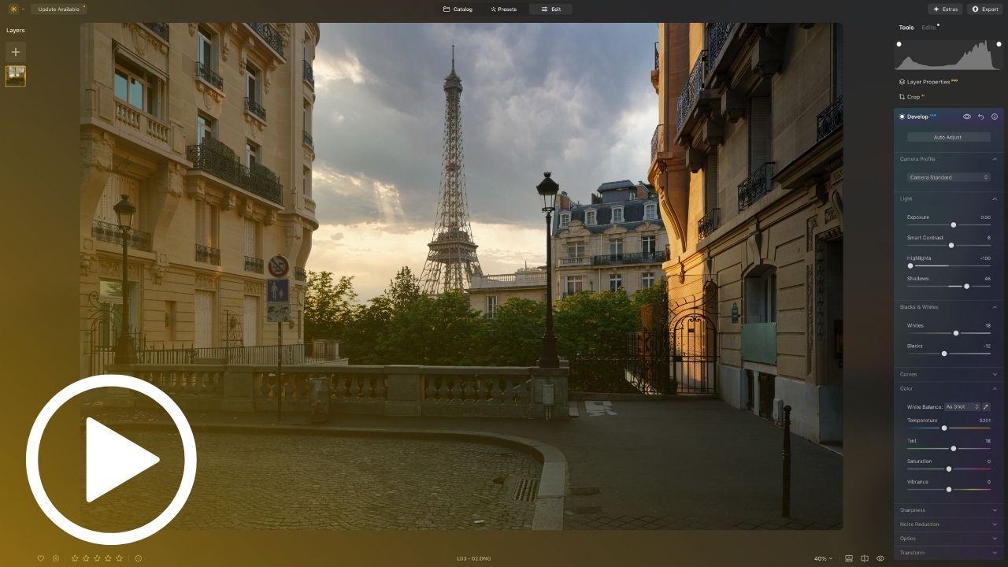The height and width of the screenshot is (567, 1008).
Task: Set rating to four stars
Action: coord(108,558)
